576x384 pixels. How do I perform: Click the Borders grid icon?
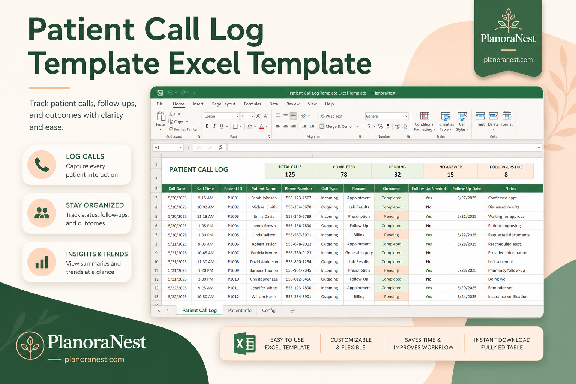pyautogui.click(x=235, y=126)
